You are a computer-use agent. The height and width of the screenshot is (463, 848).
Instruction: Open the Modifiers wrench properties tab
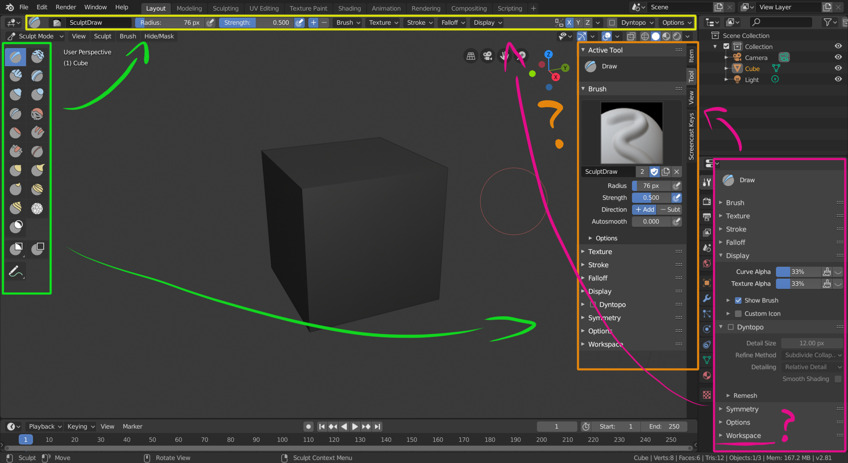(707, 299)
